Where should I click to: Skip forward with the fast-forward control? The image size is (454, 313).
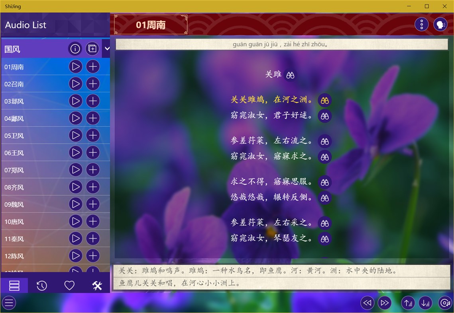coord(385,303)
